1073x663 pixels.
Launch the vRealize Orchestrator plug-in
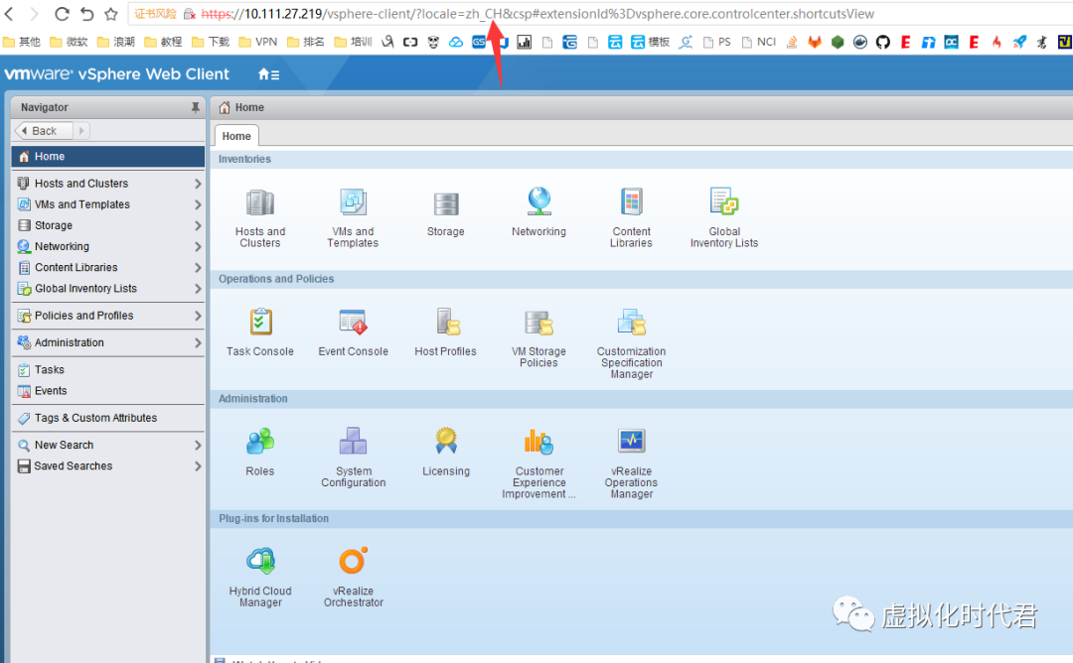[x=353, y=561]
